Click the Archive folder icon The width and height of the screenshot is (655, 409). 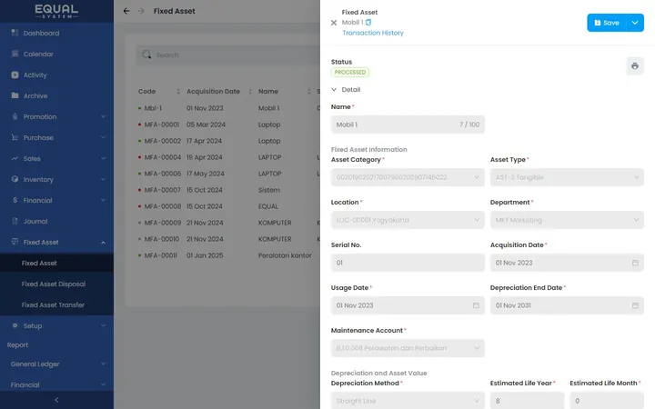[15, 95]
